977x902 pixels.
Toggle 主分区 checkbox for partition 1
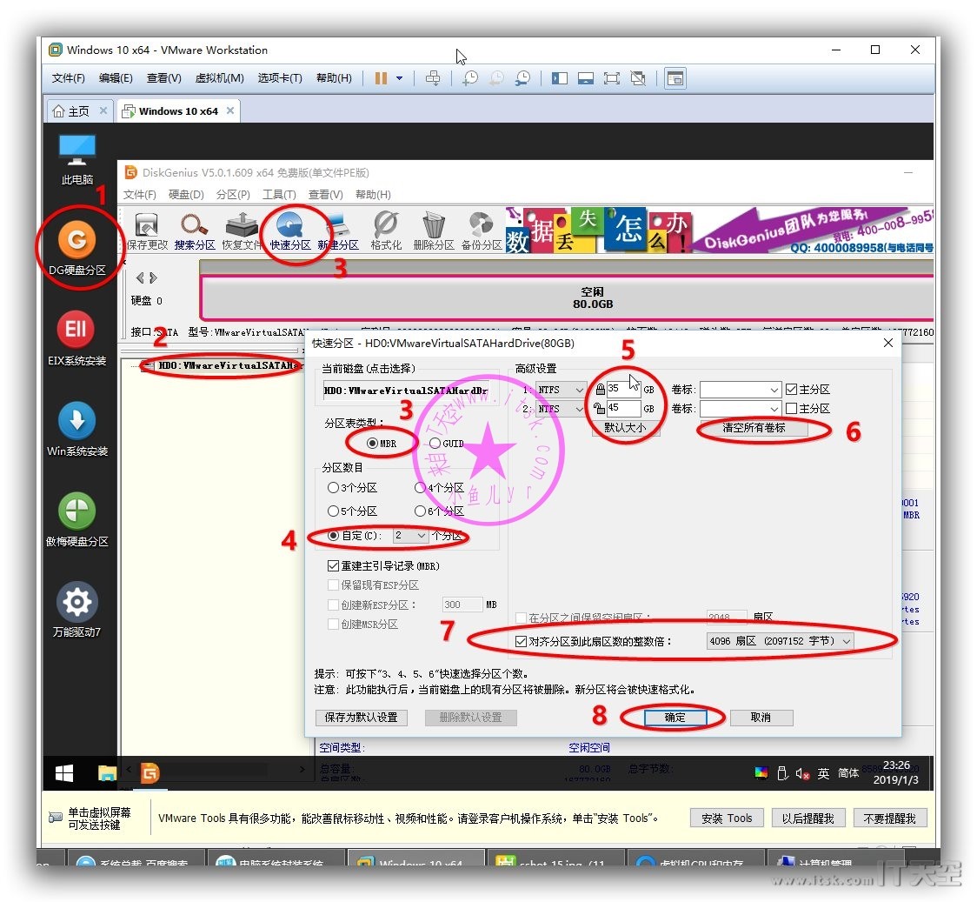(x=791, y=389)
